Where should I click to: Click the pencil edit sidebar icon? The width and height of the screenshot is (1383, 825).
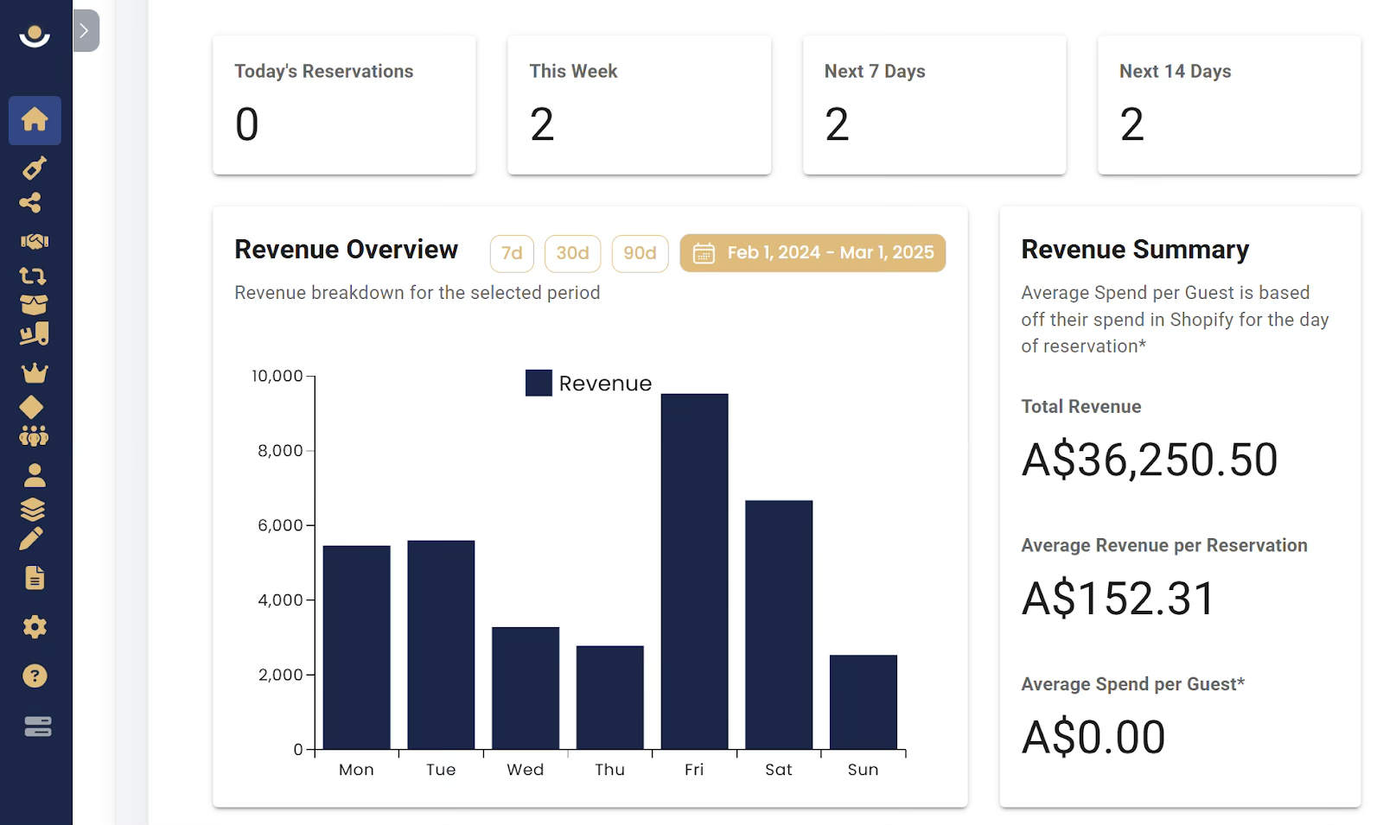click(31, 539)
